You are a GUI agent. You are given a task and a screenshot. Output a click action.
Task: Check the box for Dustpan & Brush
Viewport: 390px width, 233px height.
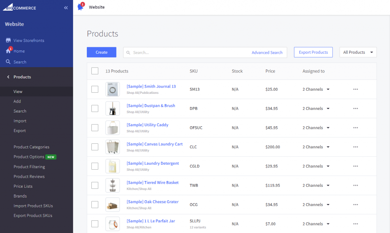pyautogui.click(x=95, y=109)
